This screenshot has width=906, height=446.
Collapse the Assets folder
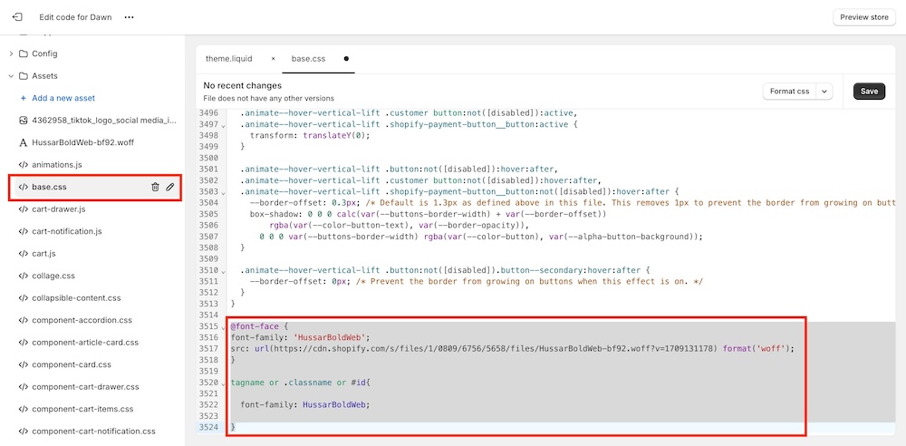(x=11, y=76)
